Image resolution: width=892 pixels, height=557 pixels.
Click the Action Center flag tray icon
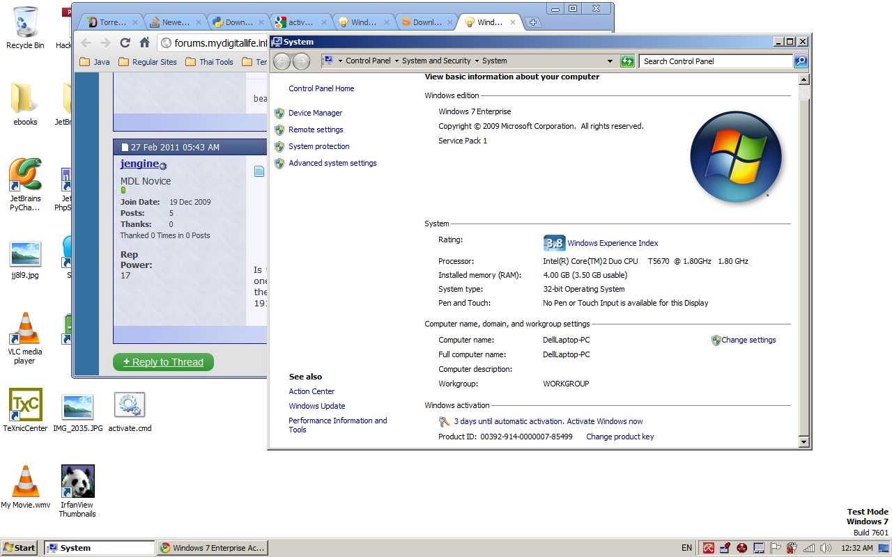pos(776,548)
